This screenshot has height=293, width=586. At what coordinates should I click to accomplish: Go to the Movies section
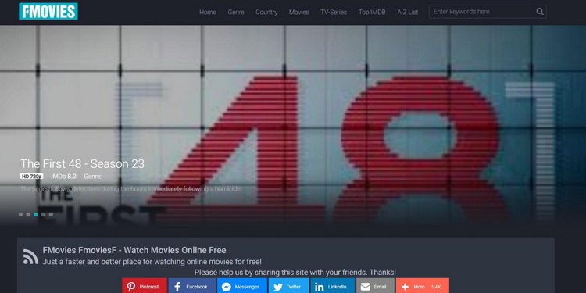299,12
